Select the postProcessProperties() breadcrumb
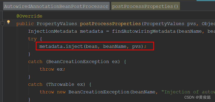 click(x=145, y=6)
